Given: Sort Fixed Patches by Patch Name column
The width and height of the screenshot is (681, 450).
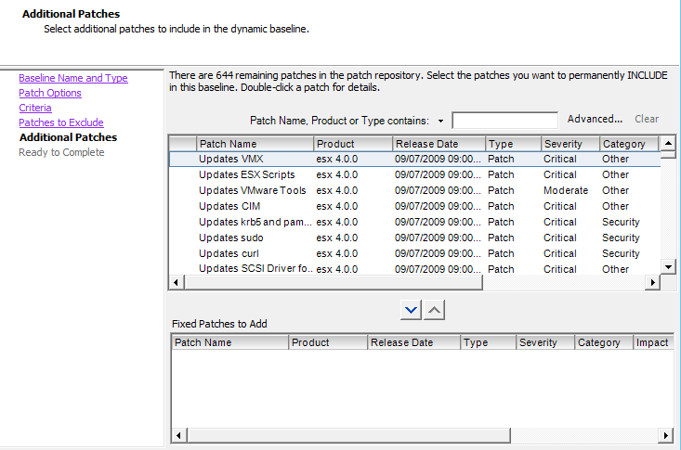Looking at the screenshot, I should (229, 342).
